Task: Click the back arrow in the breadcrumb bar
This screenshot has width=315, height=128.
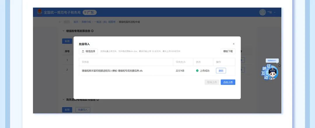Action: [x=60, y=22]
